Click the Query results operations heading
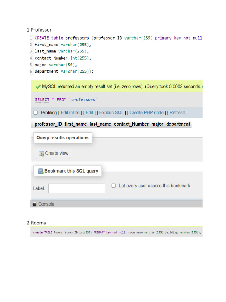The width and height of the screenshot is (226, 302). pyautogui.click(x=62, y=138)
